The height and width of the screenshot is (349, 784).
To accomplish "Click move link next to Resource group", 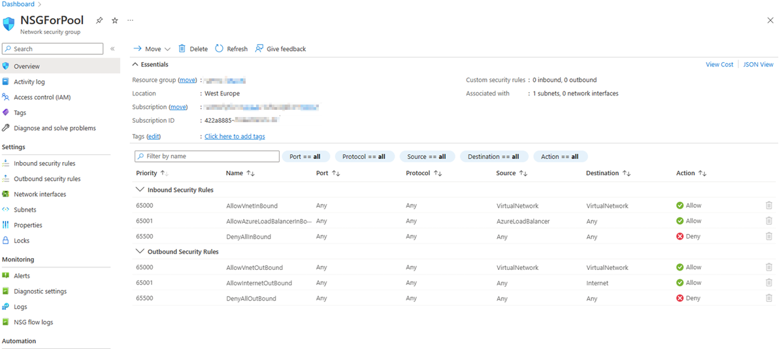I will [188, 80].
